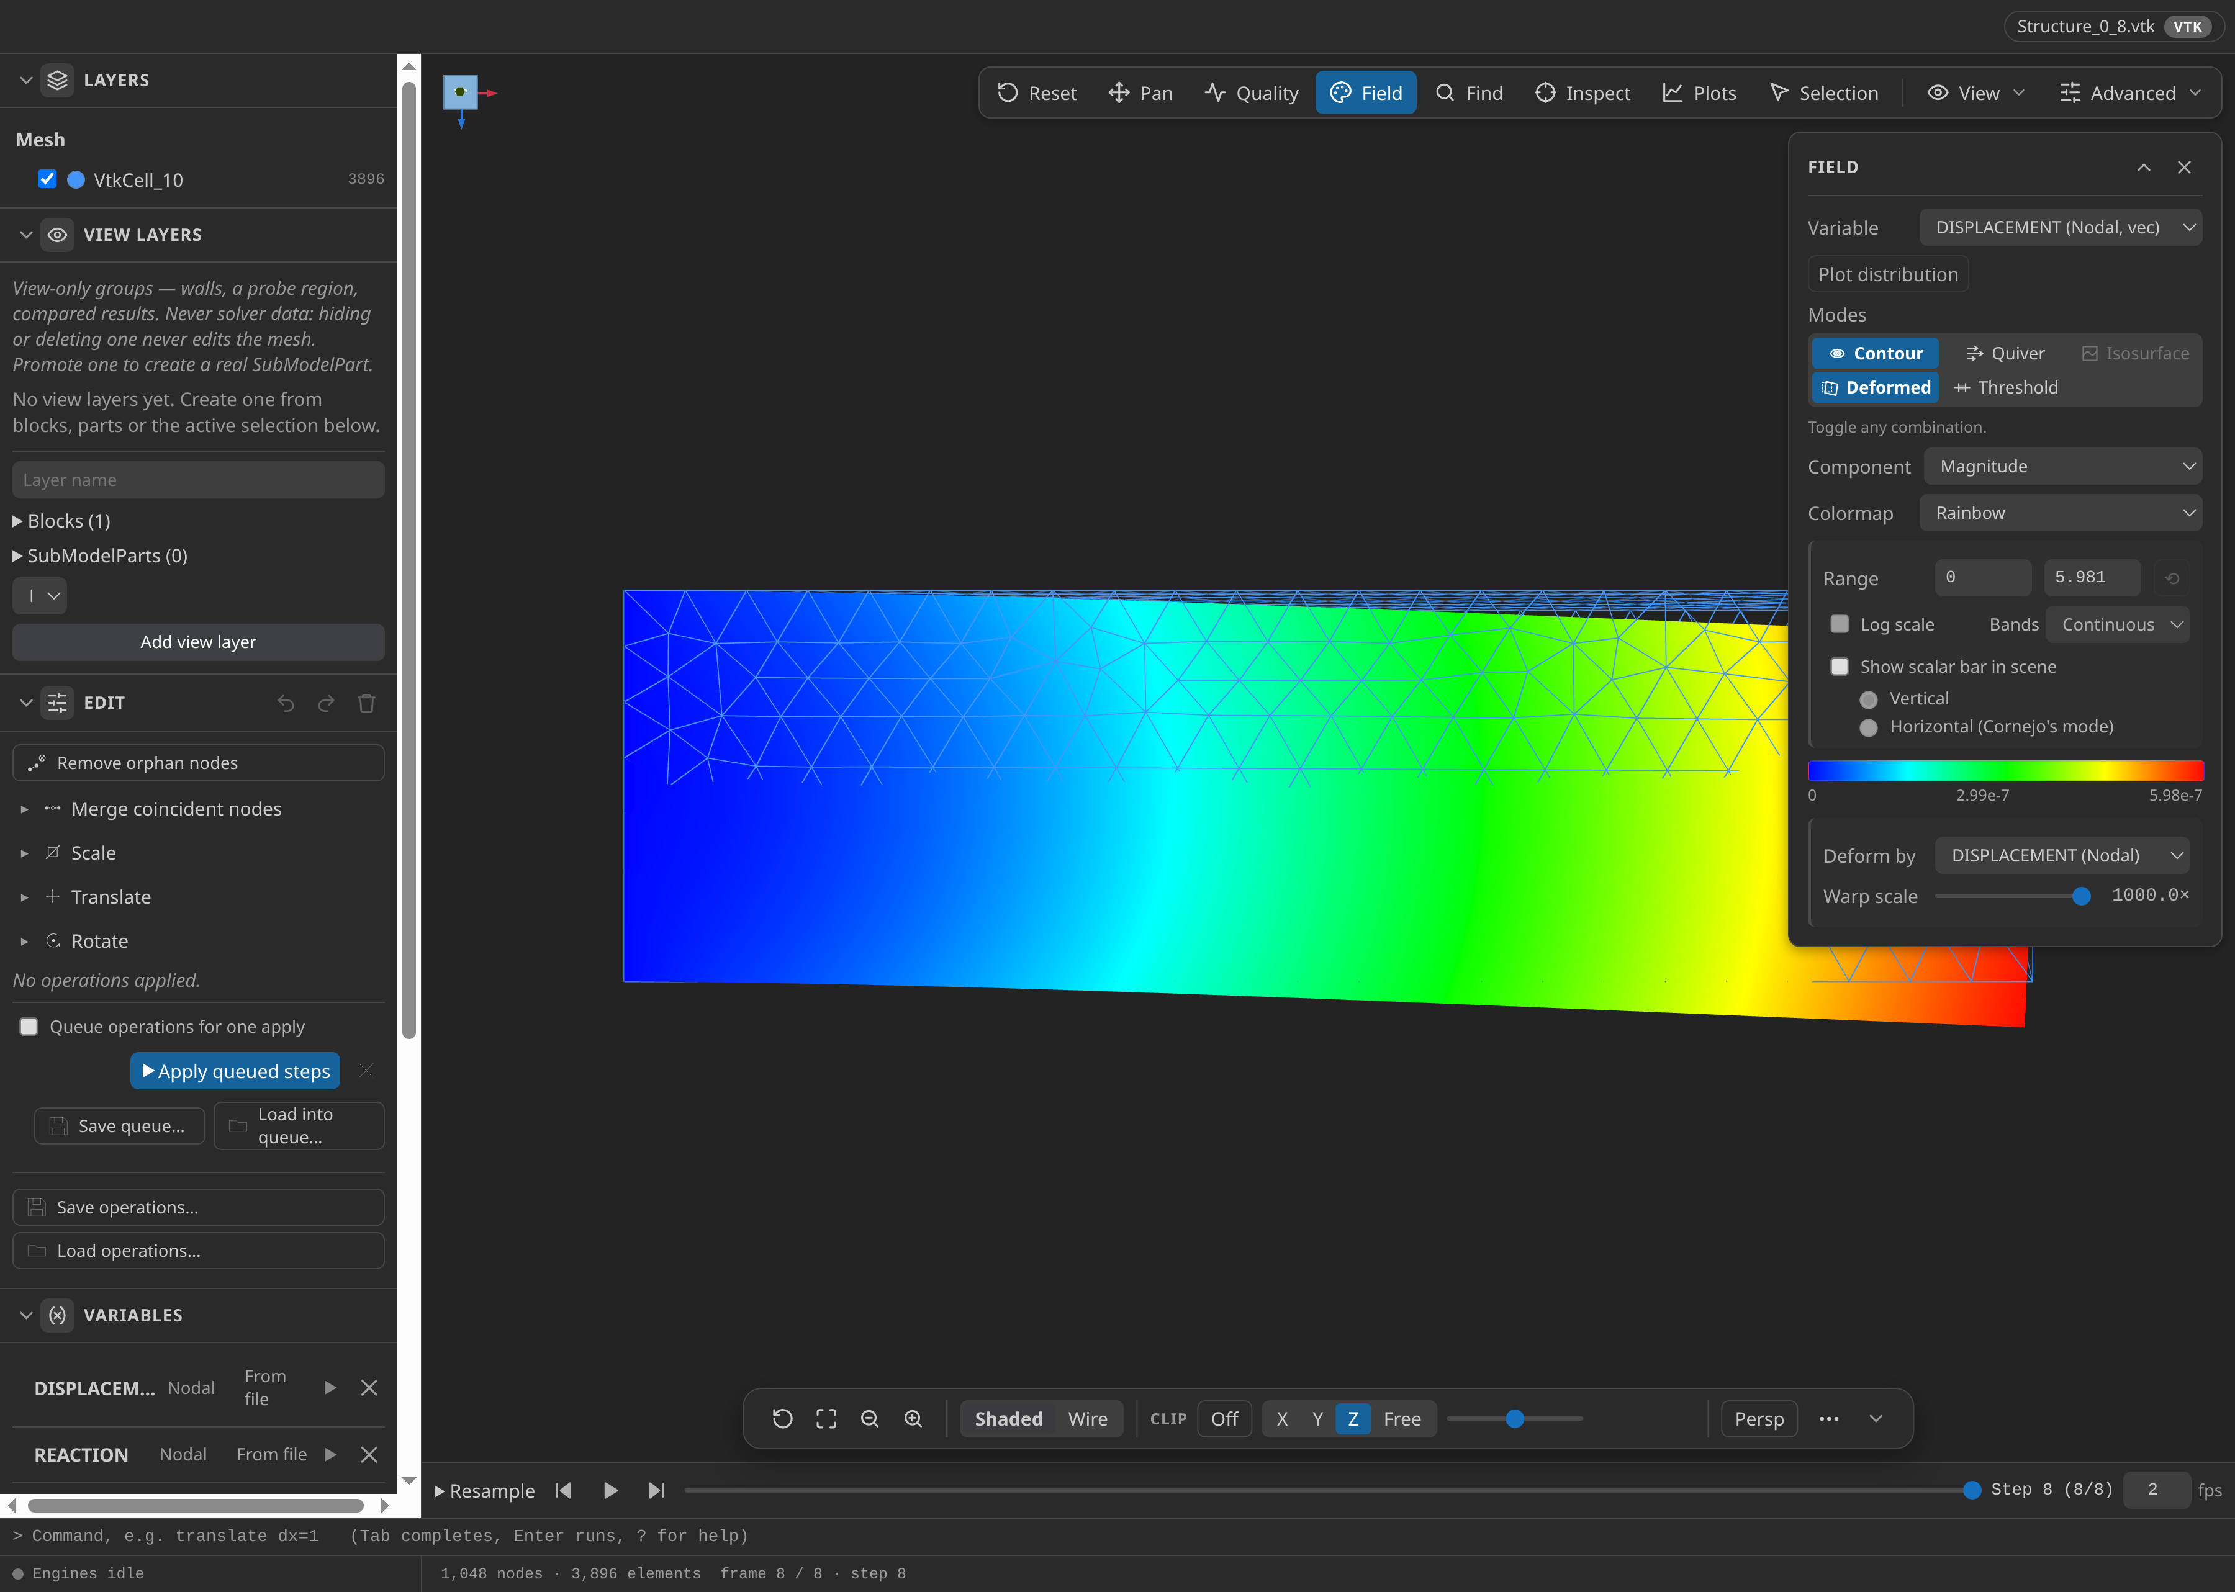This screenshot has width=2235, height=1592.
Task: Remove the REACTION variable with its X
Action: click(369, 1454)
